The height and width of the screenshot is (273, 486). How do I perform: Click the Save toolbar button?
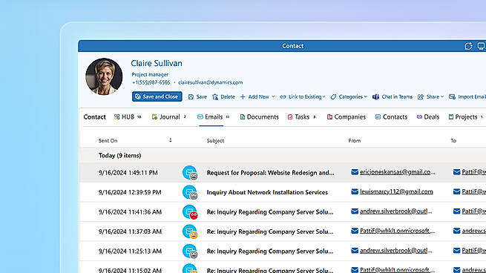[x=197, y=96]
